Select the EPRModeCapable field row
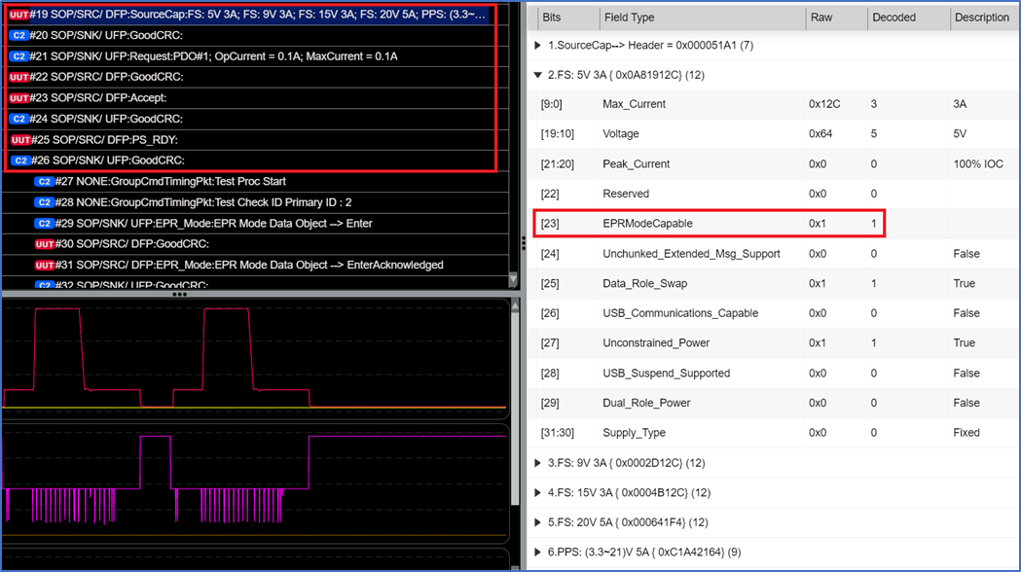This screenshot has width=1021, height=572. [709, 224]
